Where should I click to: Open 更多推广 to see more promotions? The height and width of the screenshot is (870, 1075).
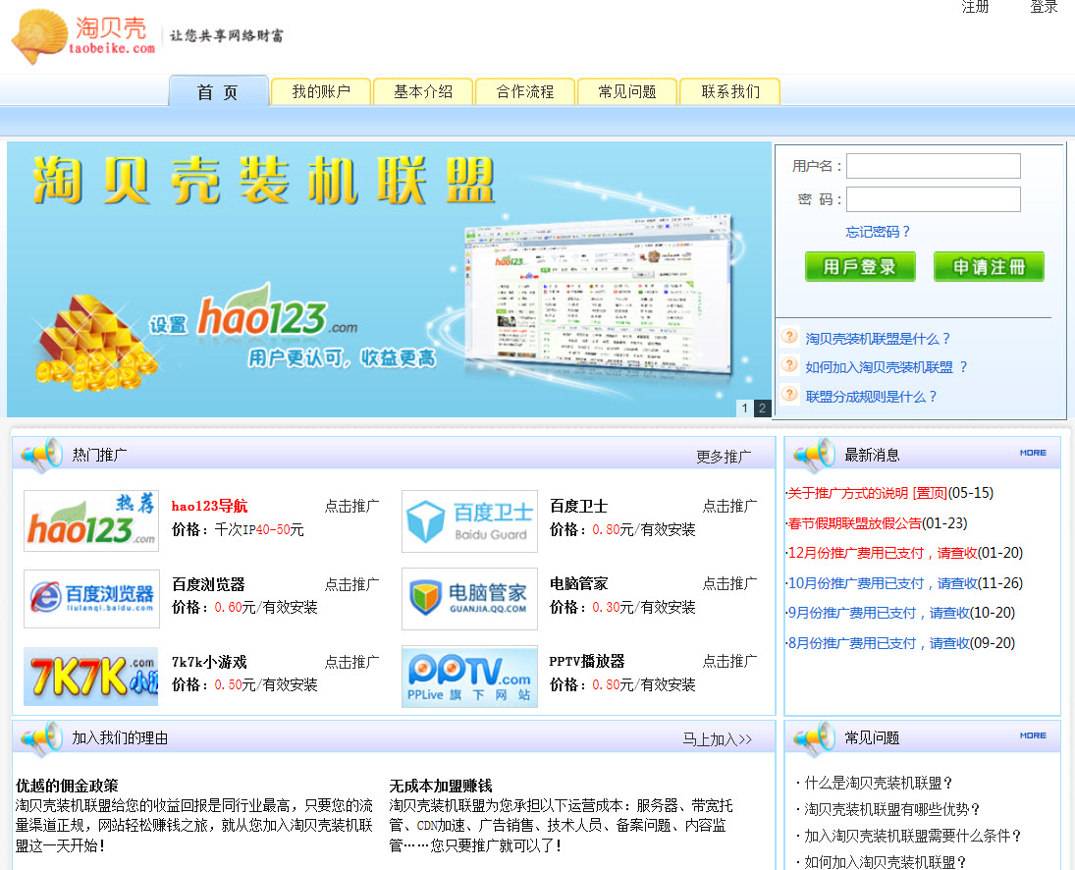point(724,457)
